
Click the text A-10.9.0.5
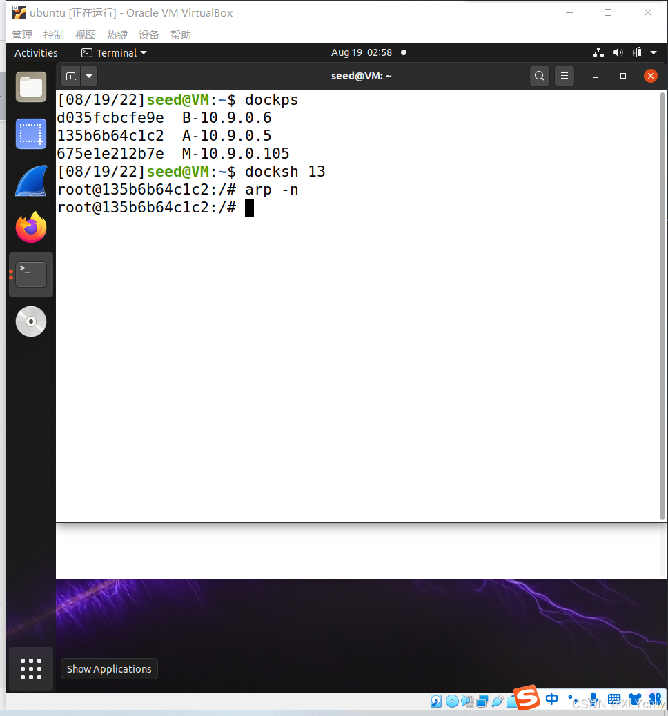pyautogui.click(x=226, y=136)
